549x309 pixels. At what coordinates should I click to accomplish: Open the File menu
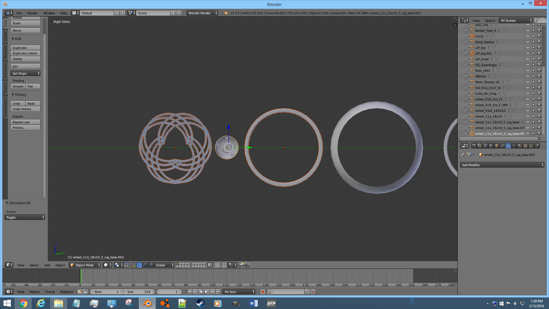point(19,13)
